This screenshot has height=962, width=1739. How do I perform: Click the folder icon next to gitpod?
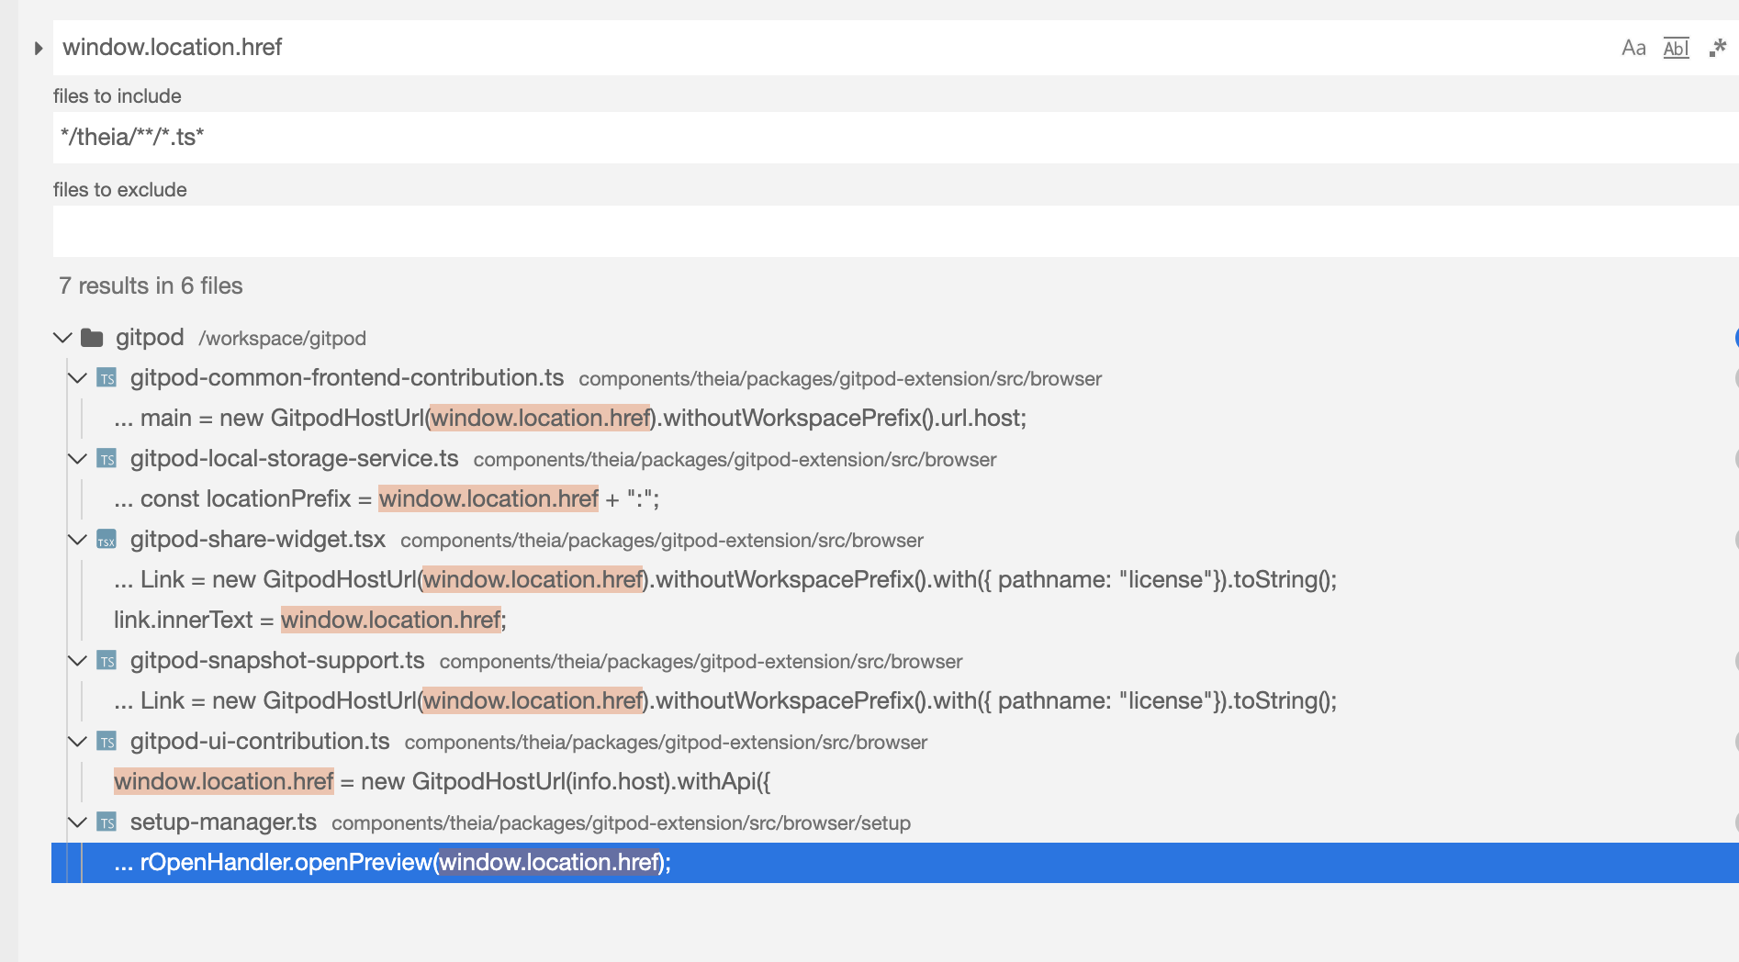pyautogui.click(x=91, y=336)
